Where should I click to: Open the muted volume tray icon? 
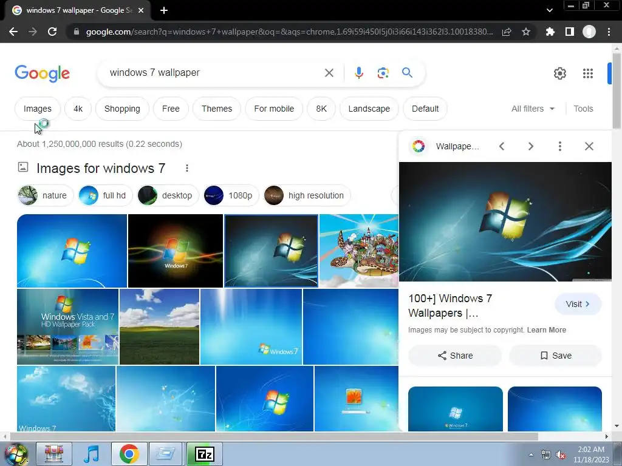(561, 455)
